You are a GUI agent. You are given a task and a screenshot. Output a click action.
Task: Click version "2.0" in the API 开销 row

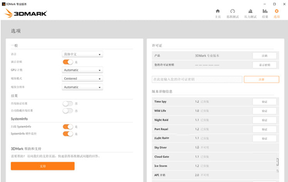[x=197, y=175]
